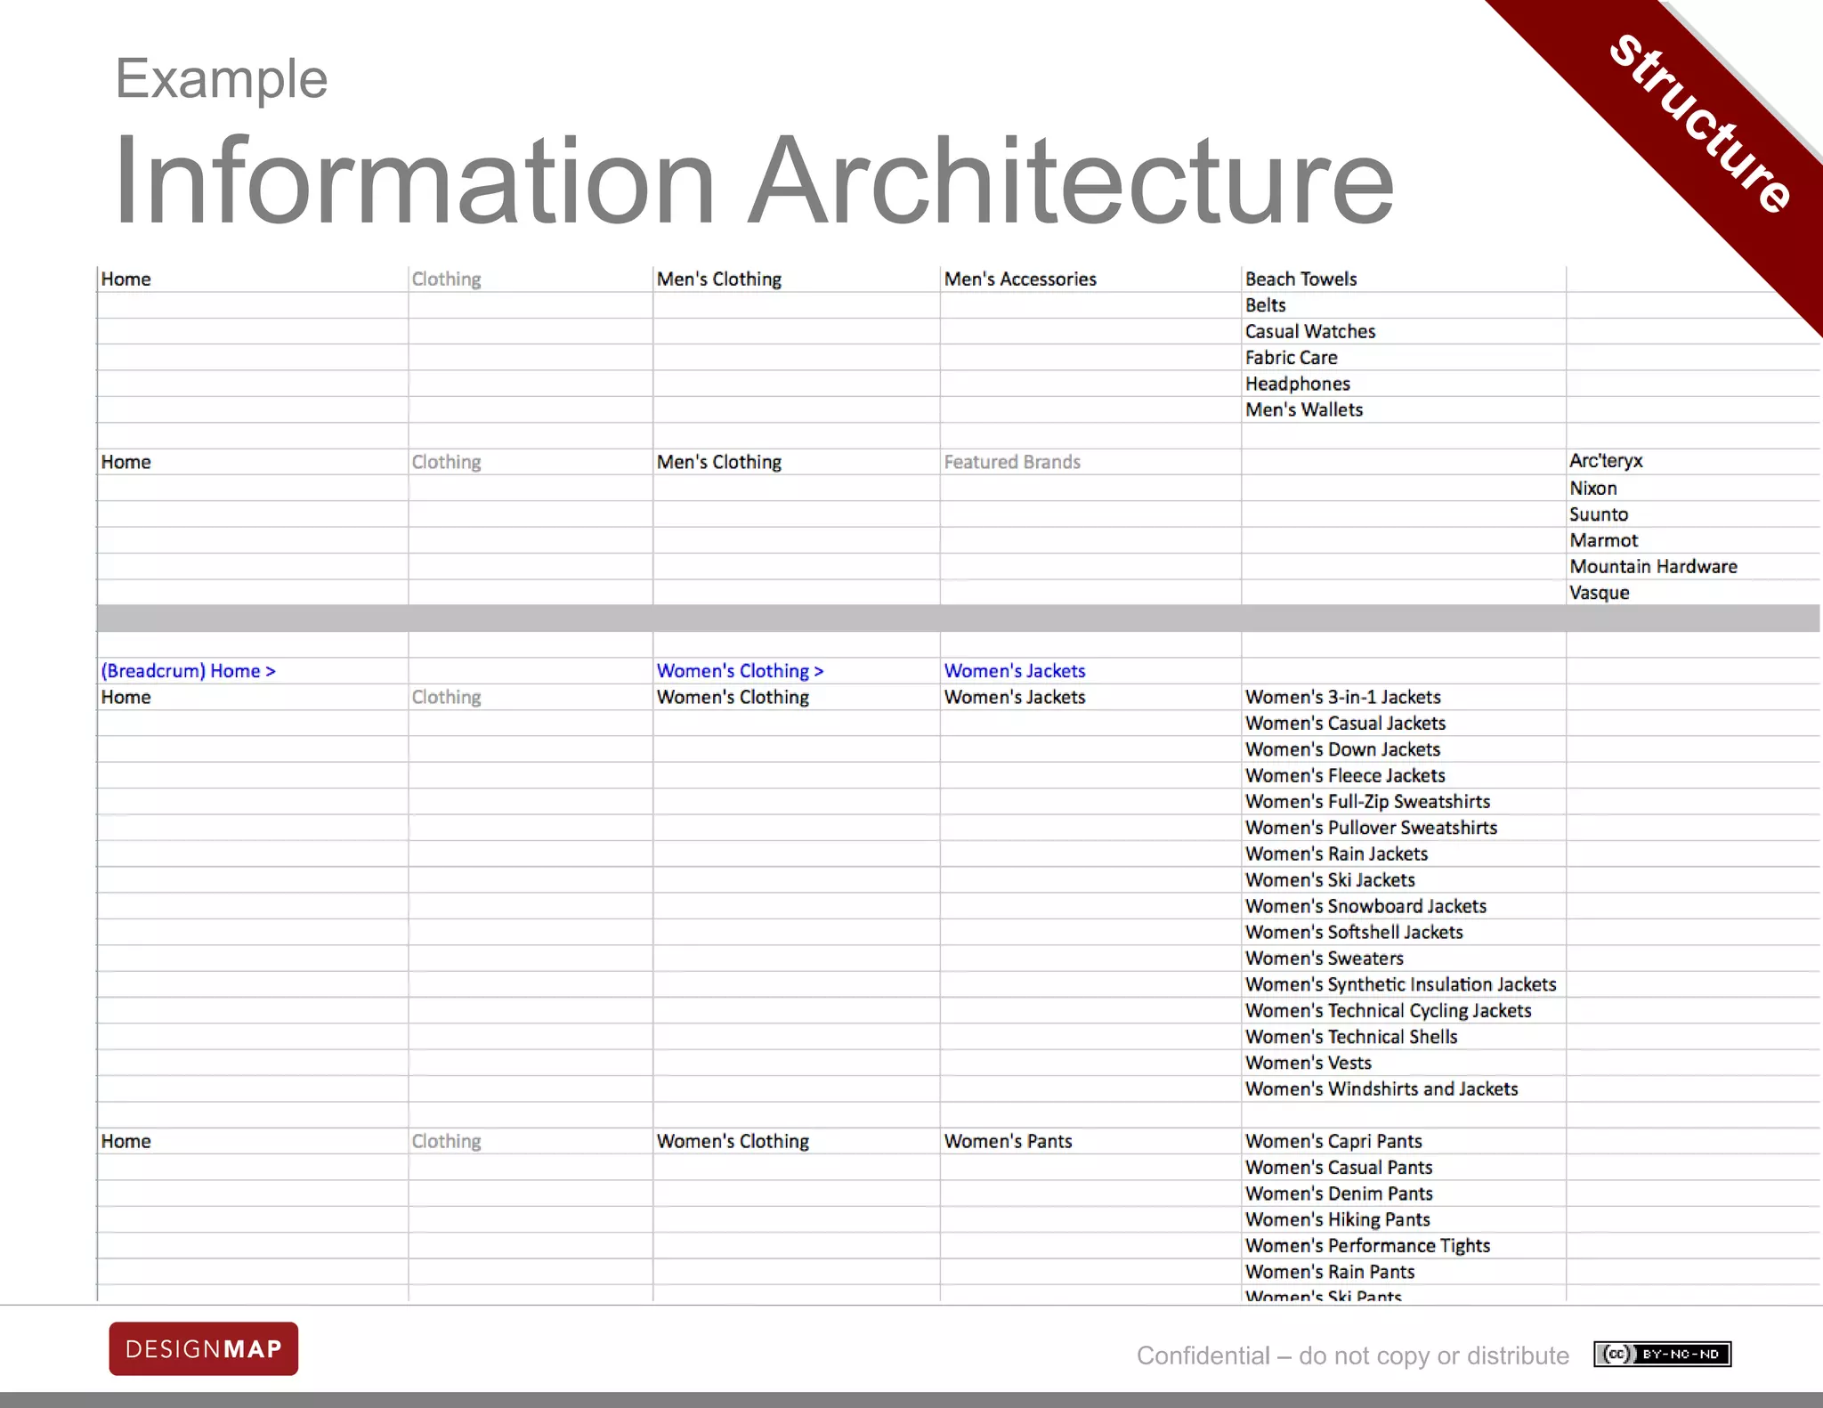Open the blue Women's Jackets breadcrumb link

click(1015, 671)
